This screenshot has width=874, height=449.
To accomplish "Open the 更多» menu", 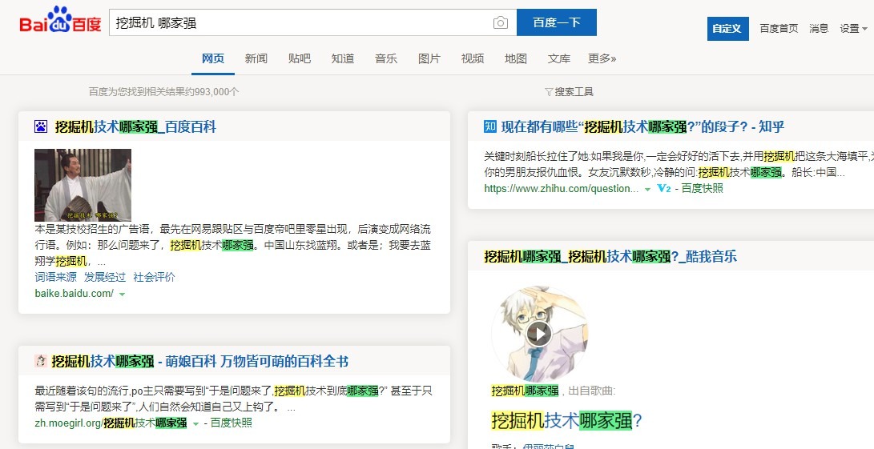I will pos(602,58).
